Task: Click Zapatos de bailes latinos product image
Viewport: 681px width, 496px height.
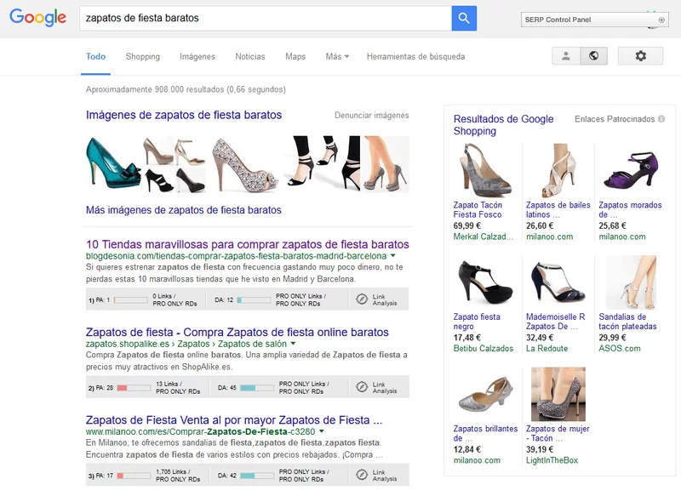Action: coord(558,170)
